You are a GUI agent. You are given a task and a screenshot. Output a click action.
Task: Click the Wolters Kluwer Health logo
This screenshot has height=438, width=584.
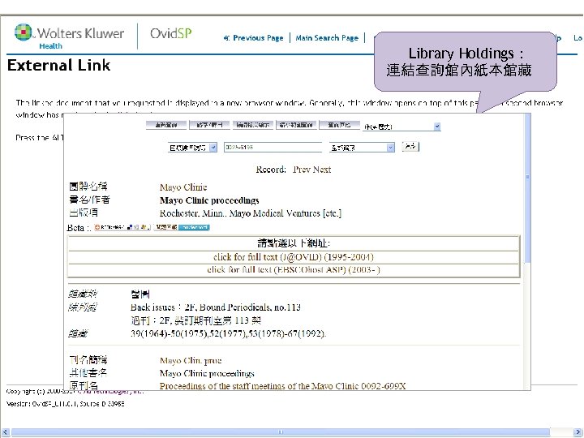click(x=69, y=36)
